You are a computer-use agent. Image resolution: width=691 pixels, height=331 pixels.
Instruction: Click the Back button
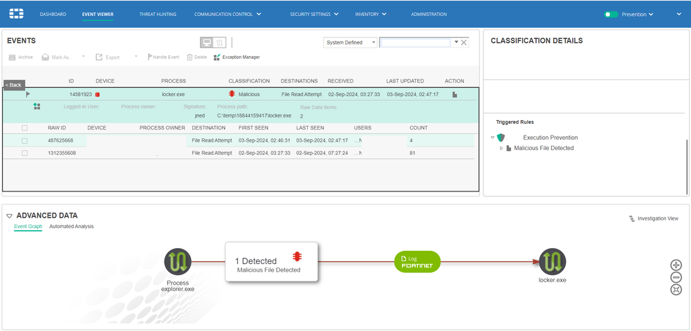click(14, 85)
